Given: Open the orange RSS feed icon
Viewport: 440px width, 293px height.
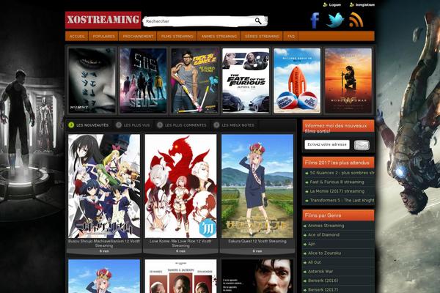Looking at the screenshot, I should (x=356, y=20).
